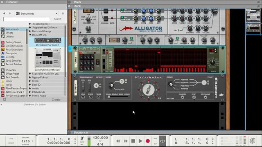Screen dimensions: 262x147
Task: Open RV7000 mkII patches refill
Action: point(16,96)
